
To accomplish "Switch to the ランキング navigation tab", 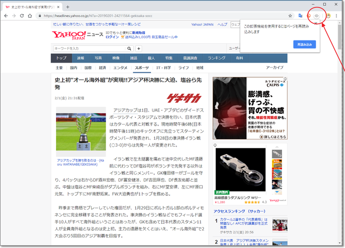I will (x=216, y=58).
